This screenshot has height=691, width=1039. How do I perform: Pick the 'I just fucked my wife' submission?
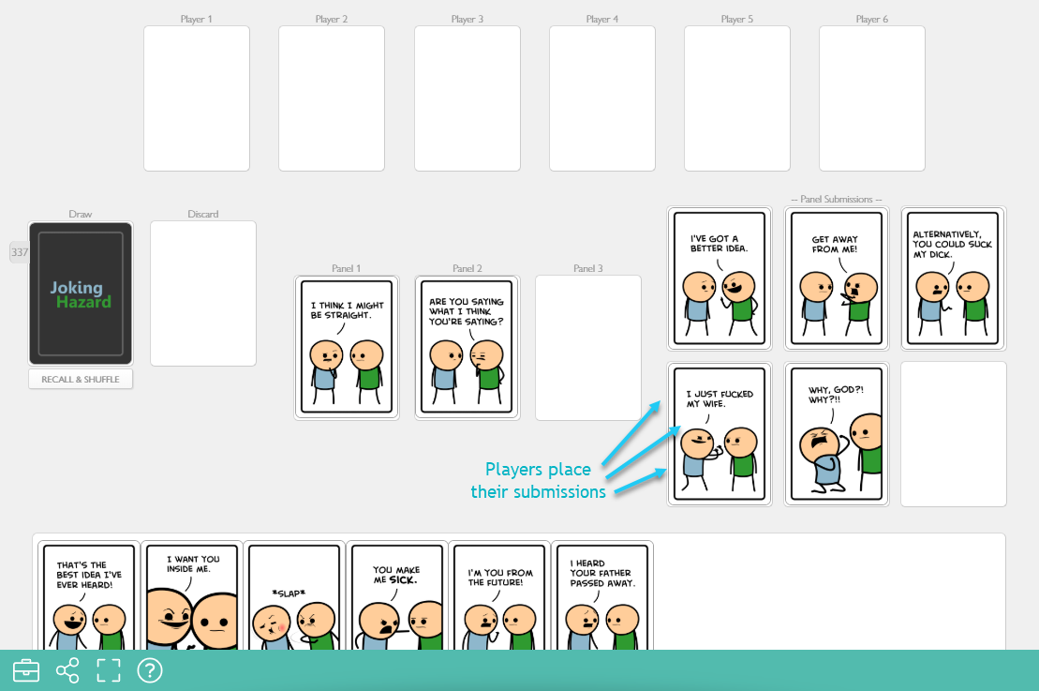(720, 434)
